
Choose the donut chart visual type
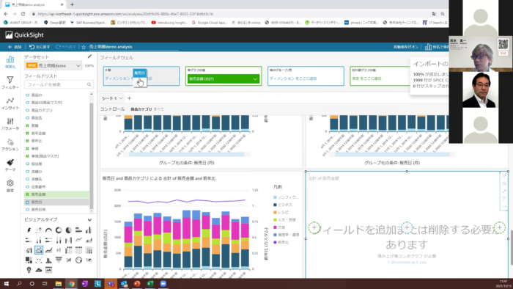click(59, 230)
